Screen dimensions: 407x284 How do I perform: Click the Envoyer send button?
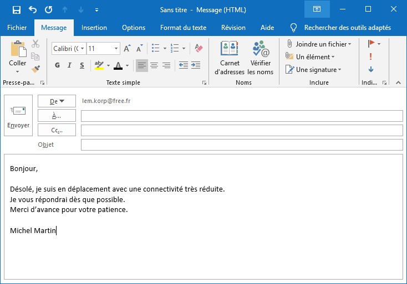coord(18,117)
